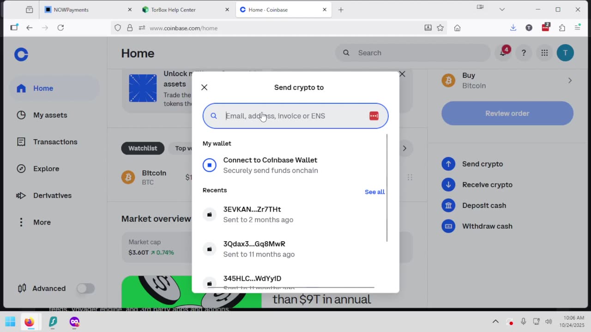The height and width of the screenshot is (332, 591).
Task: Open a new browser tab
Action: [x=341, y=10]
